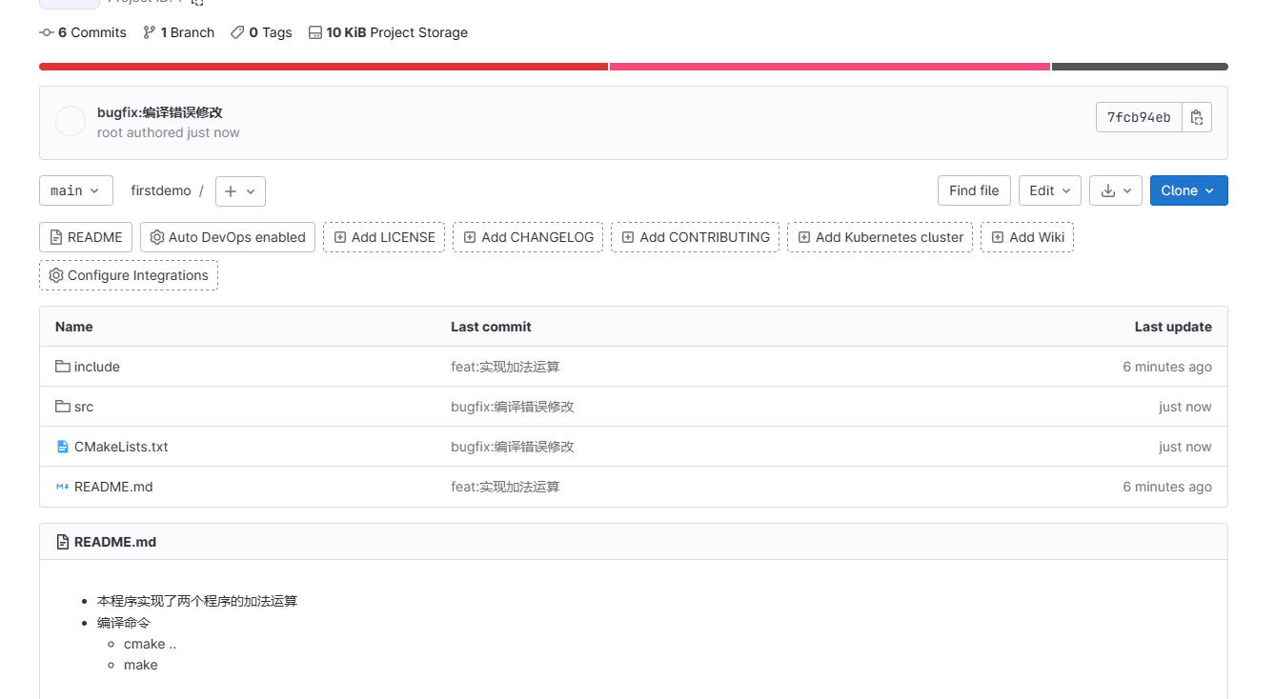The height and width of the screenshot is (699, 1275).
Task: Click the plus icon in Add Wiki
Action: (x=998, y=237)
